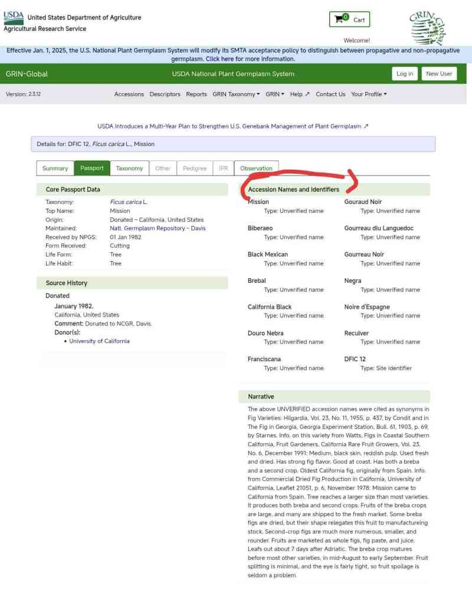Click the GRIN-Global brand text
This screenshot has height=607, width=472.
pyautogui.click(x=27, y=74)
